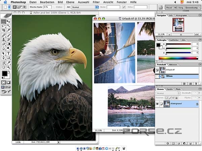
Task: Toggle lock all padlock in Fixieren row
Action: [x=176, y=98]
